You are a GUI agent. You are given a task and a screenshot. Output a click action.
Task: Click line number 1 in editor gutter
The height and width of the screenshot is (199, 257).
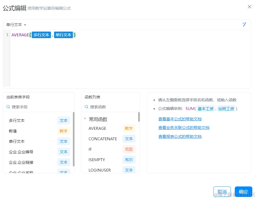click(x=7, y=35)
